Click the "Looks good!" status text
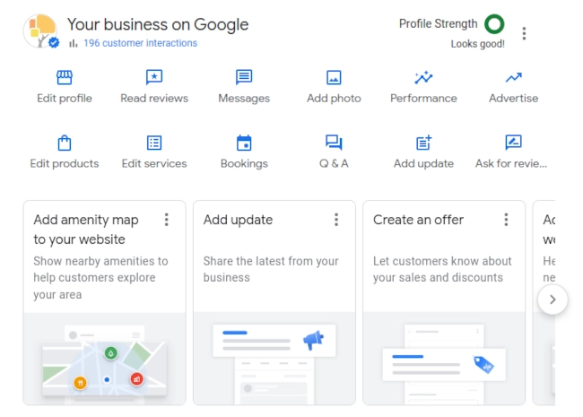 click(x=478, y=44)
